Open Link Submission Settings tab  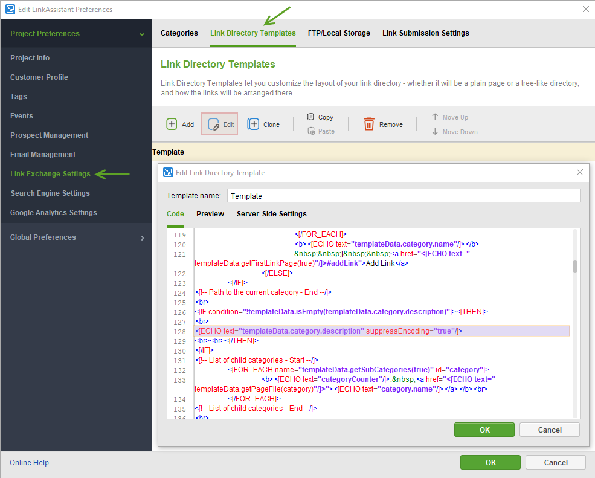coord(425,33)
